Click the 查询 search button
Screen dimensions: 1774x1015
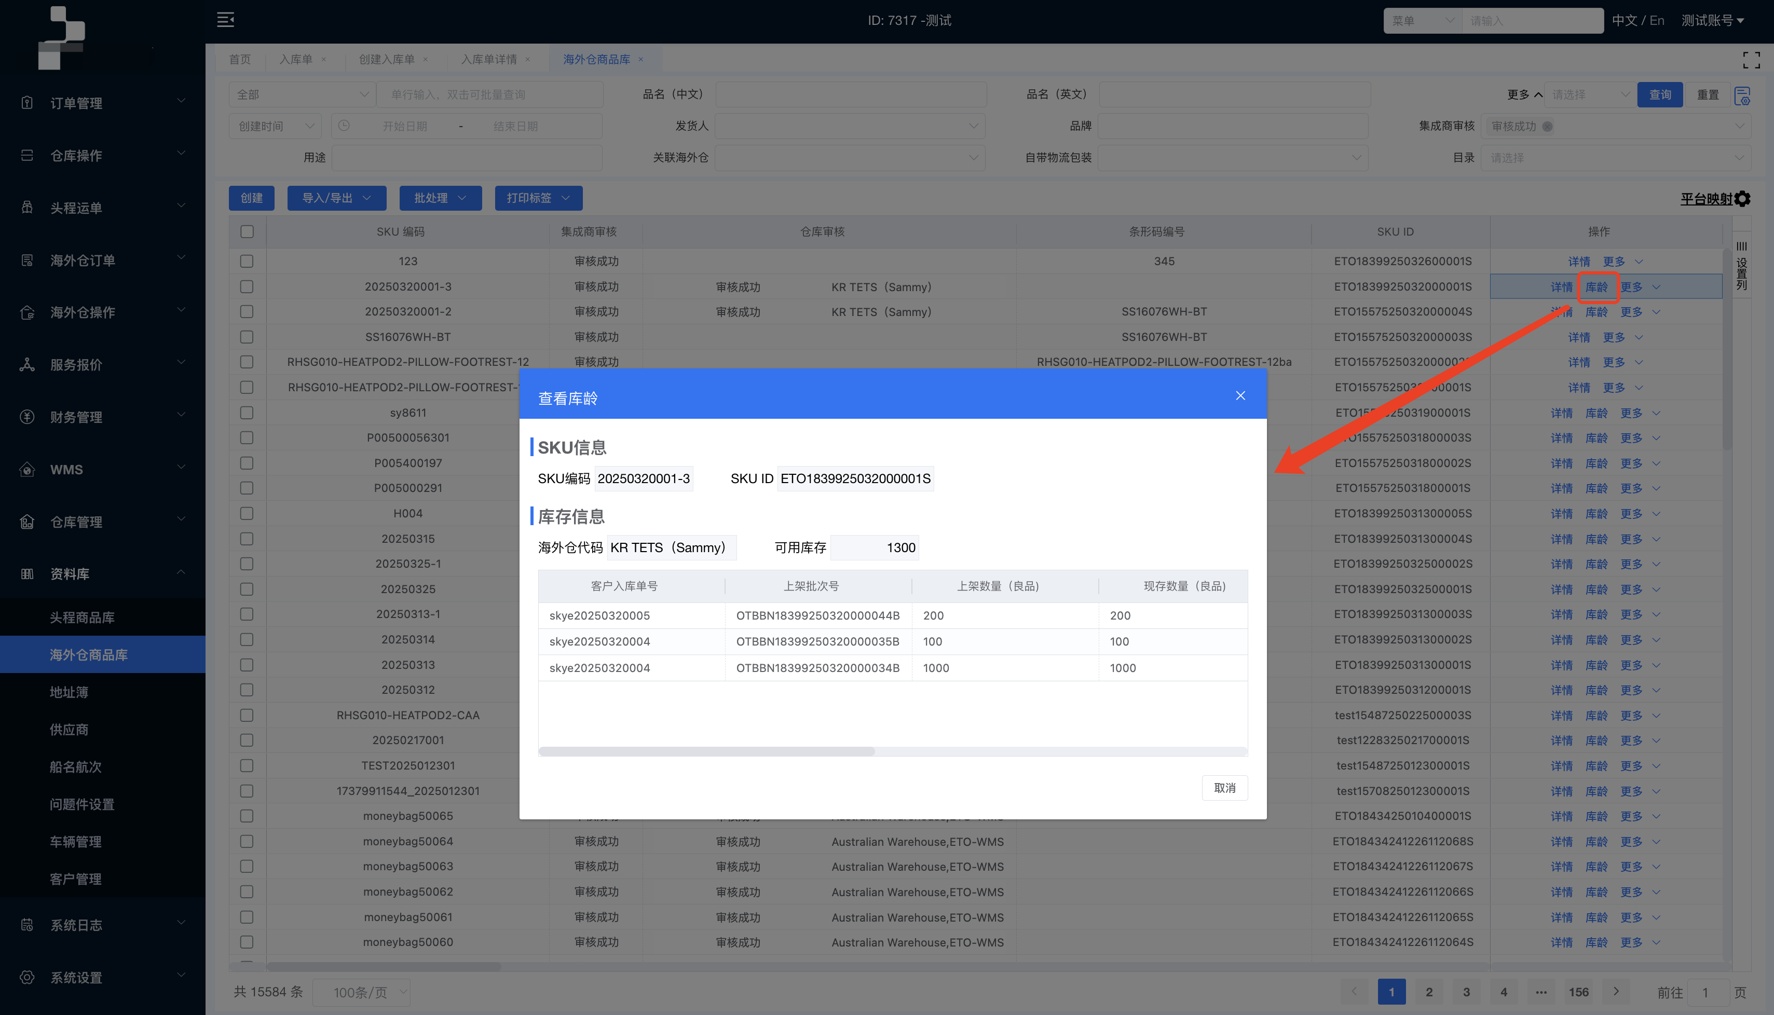click(x=1660, y=95)
